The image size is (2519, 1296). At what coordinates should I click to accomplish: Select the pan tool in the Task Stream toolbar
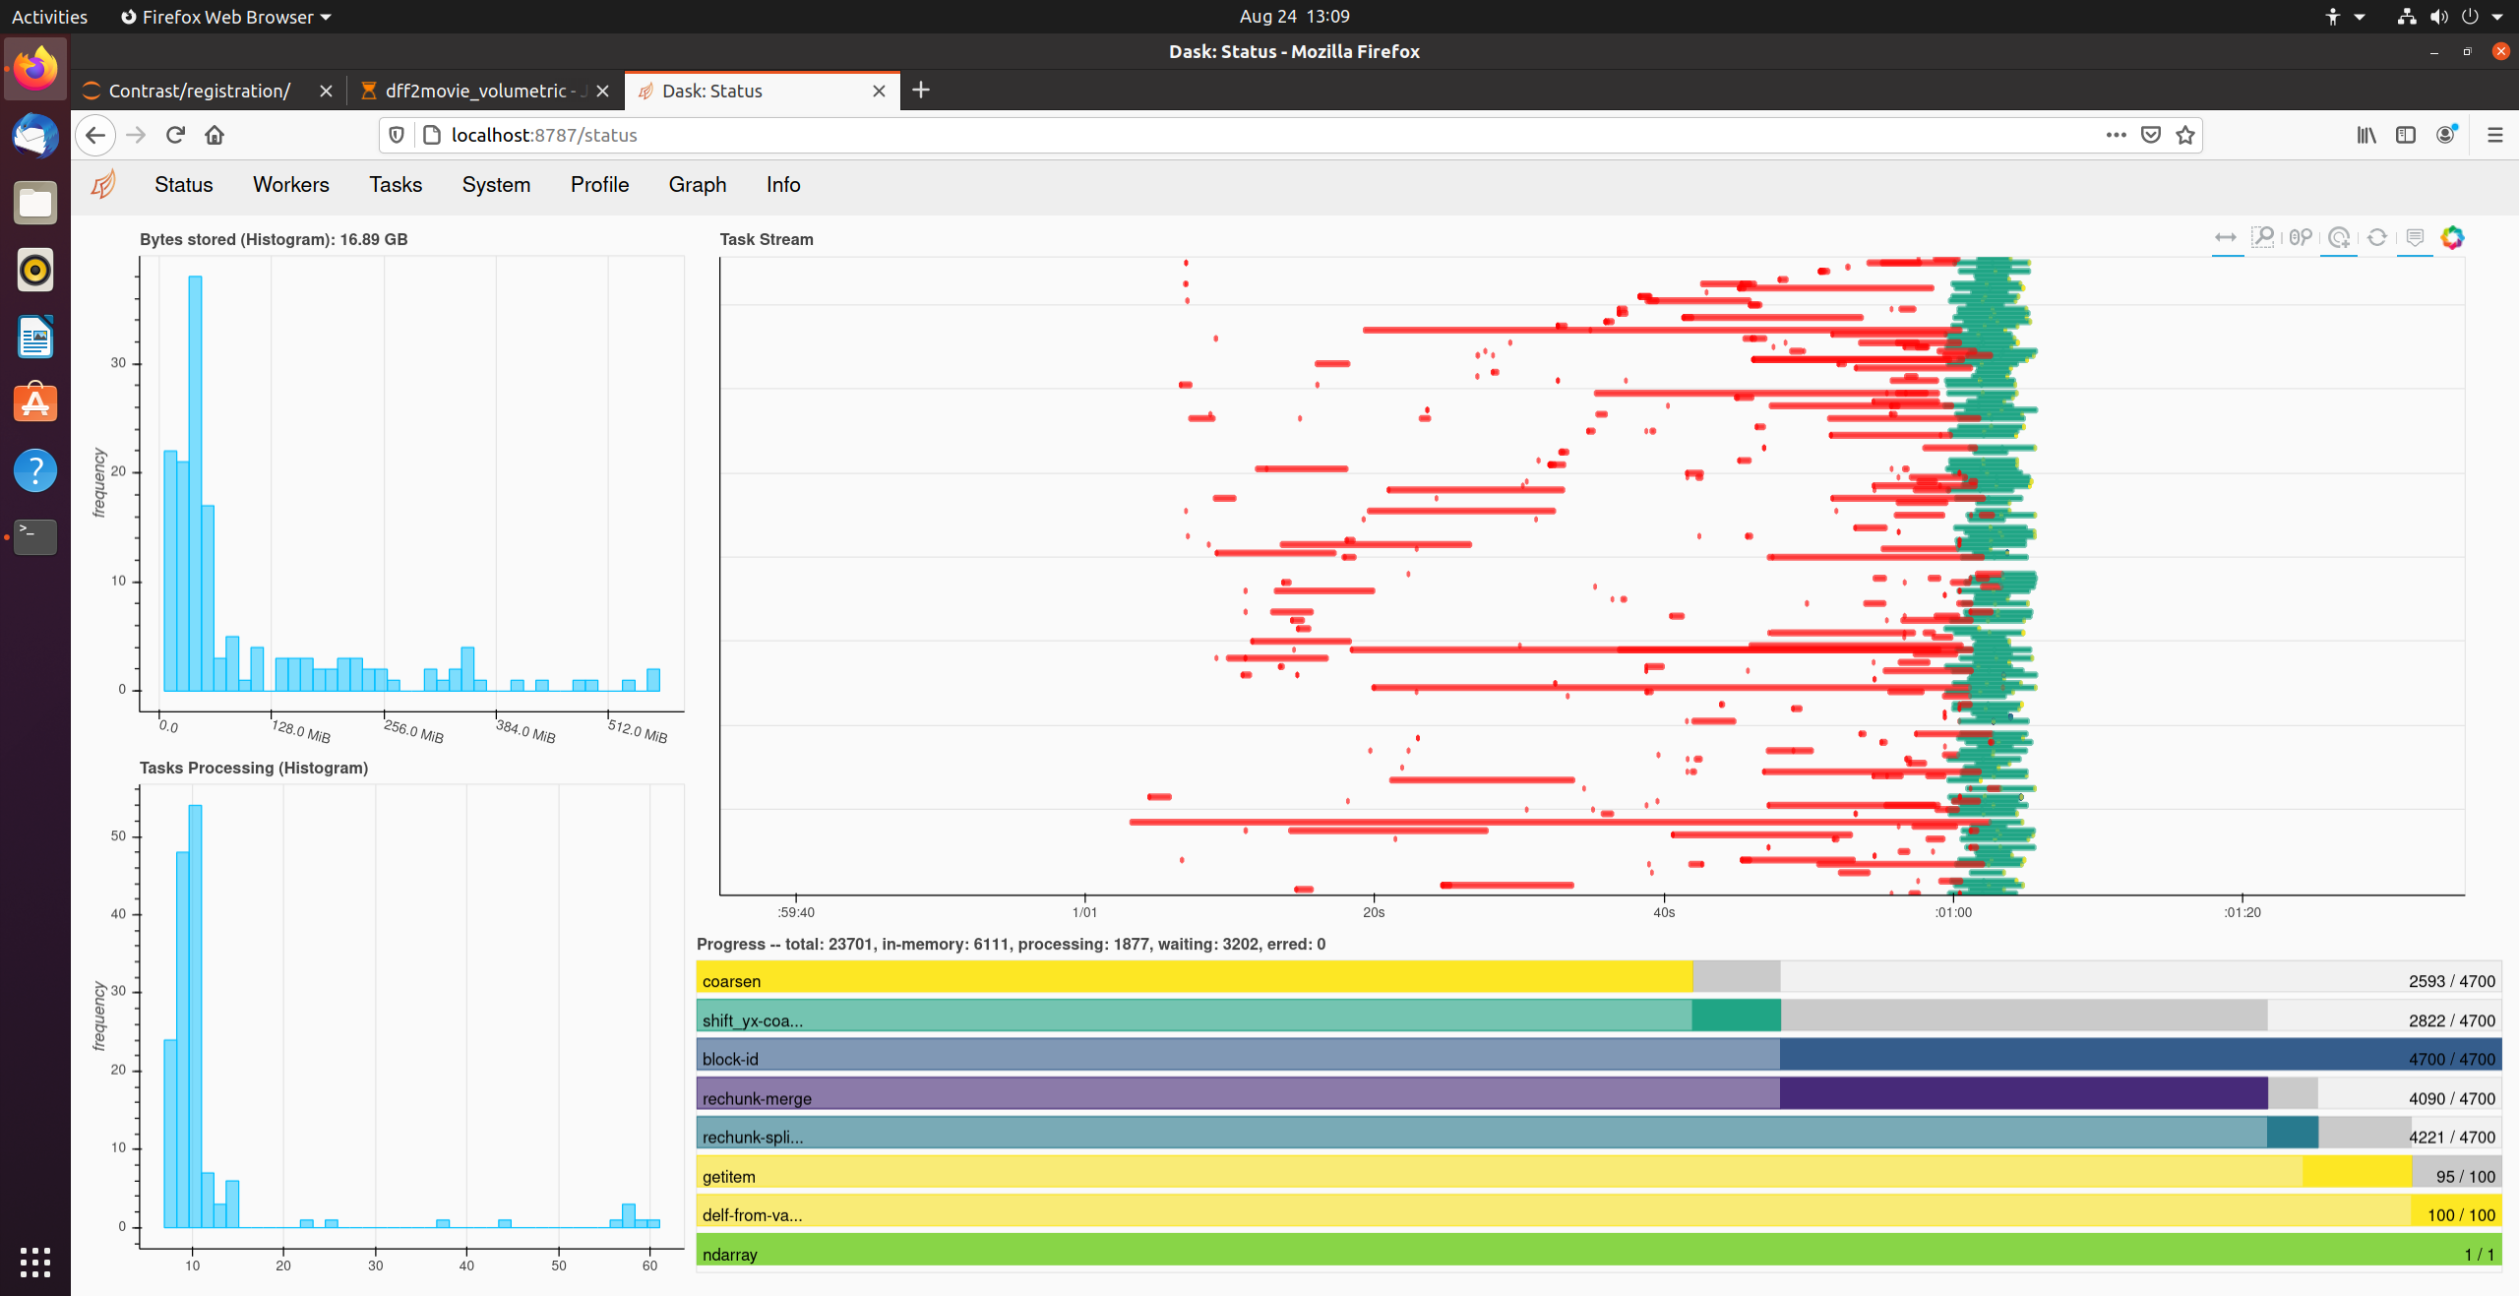coord(2226,237)
